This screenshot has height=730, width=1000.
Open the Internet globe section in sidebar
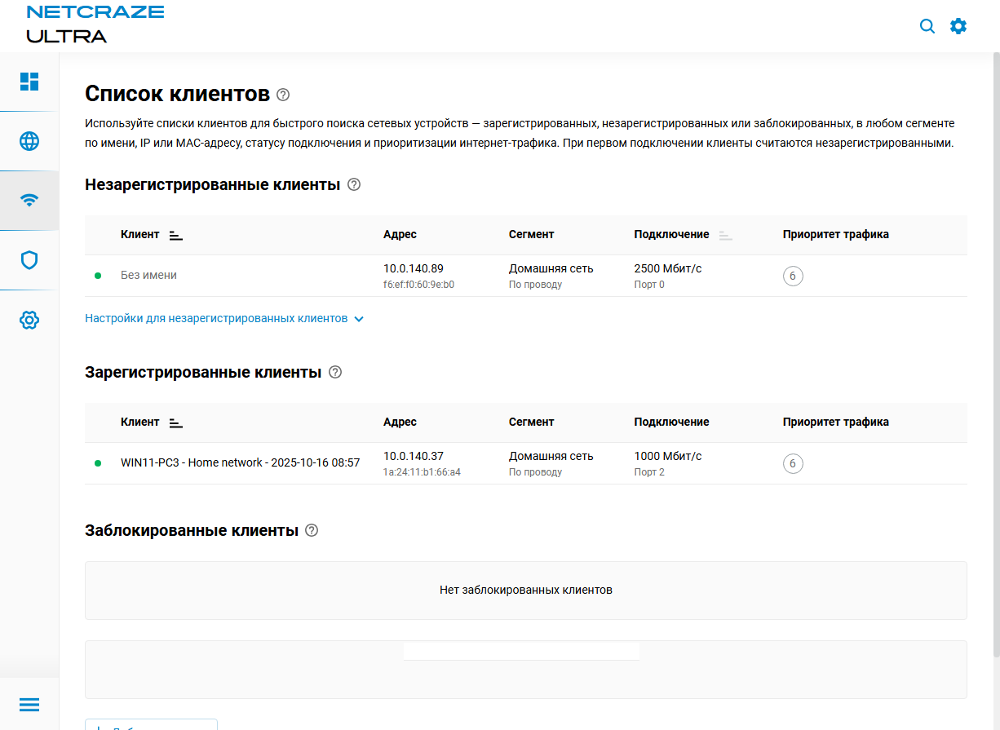tap(29, 141)
